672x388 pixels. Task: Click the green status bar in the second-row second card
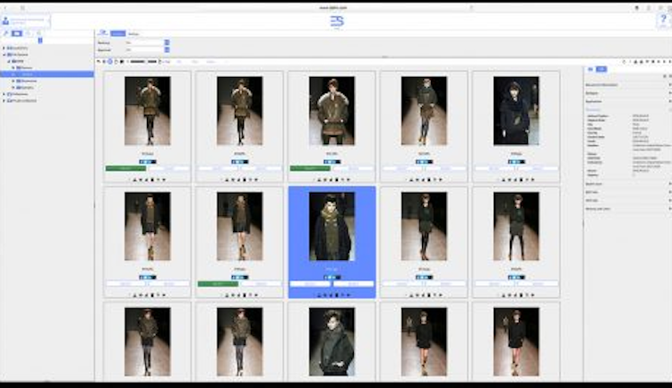[x=218, y=284]
